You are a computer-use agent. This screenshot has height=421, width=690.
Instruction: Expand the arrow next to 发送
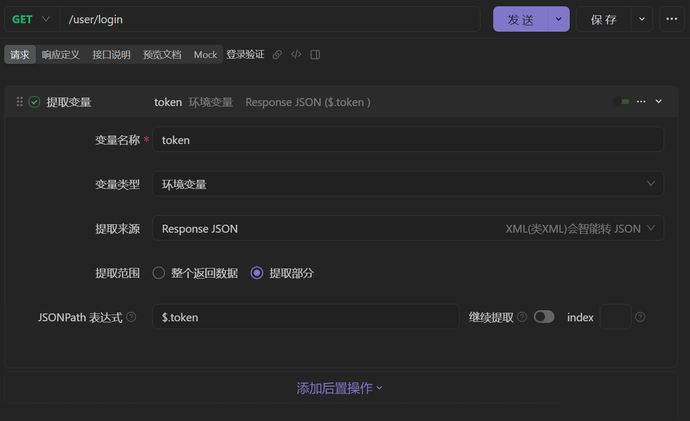[559, 19]
